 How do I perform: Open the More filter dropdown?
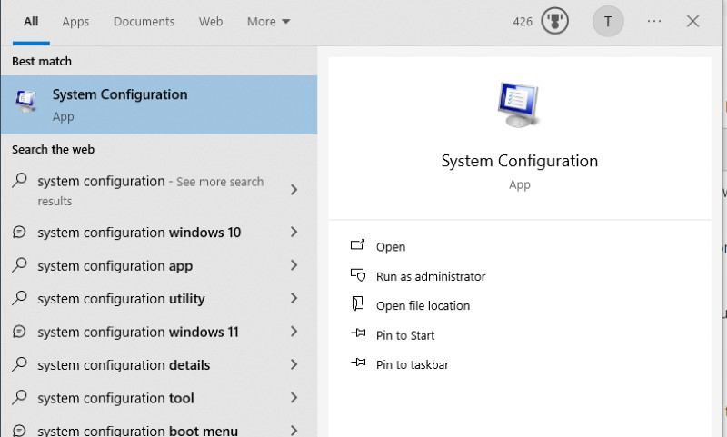point(268,22)
